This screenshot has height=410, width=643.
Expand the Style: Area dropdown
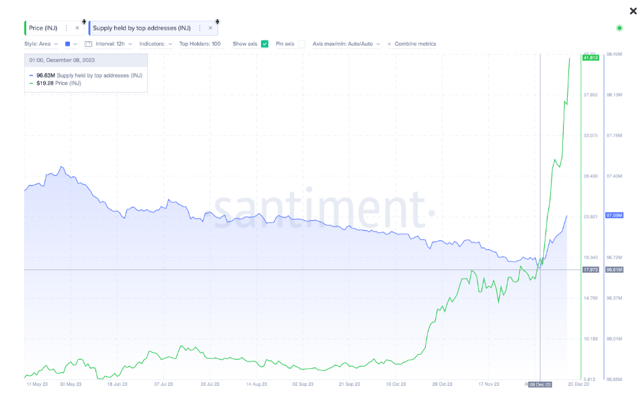tap(41, 44)
